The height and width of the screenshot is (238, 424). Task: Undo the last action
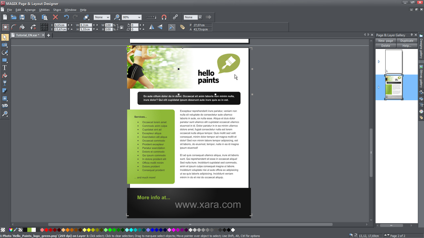pos(67,17)
